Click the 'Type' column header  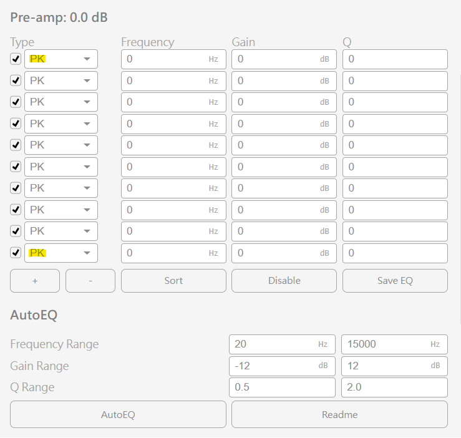(22, 42)
